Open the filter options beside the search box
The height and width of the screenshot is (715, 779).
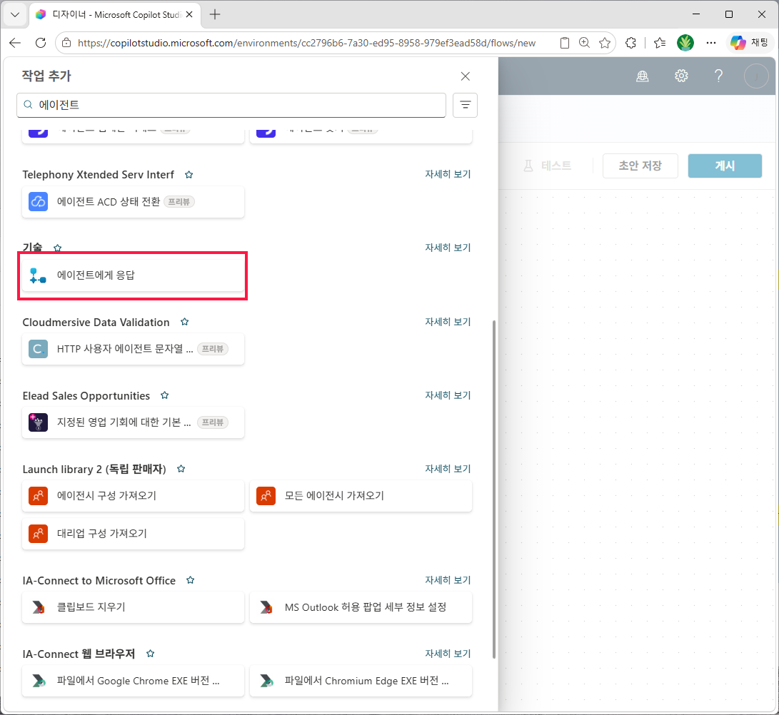point(465,105)
